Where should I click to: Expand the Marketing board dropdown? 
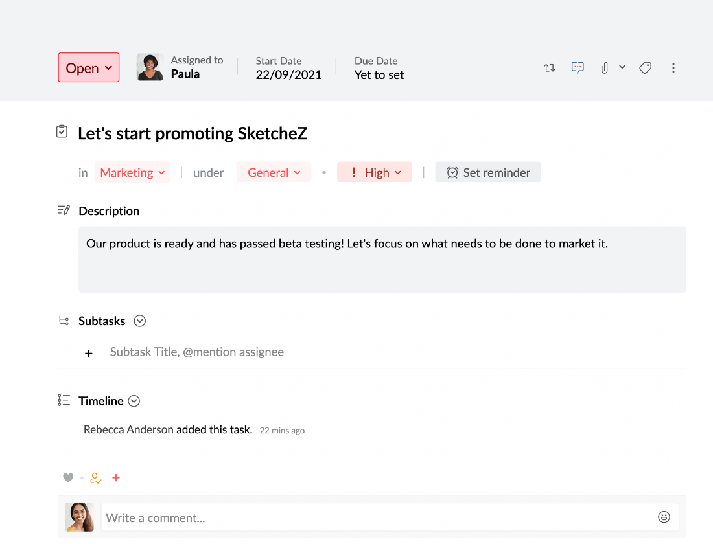132,172
